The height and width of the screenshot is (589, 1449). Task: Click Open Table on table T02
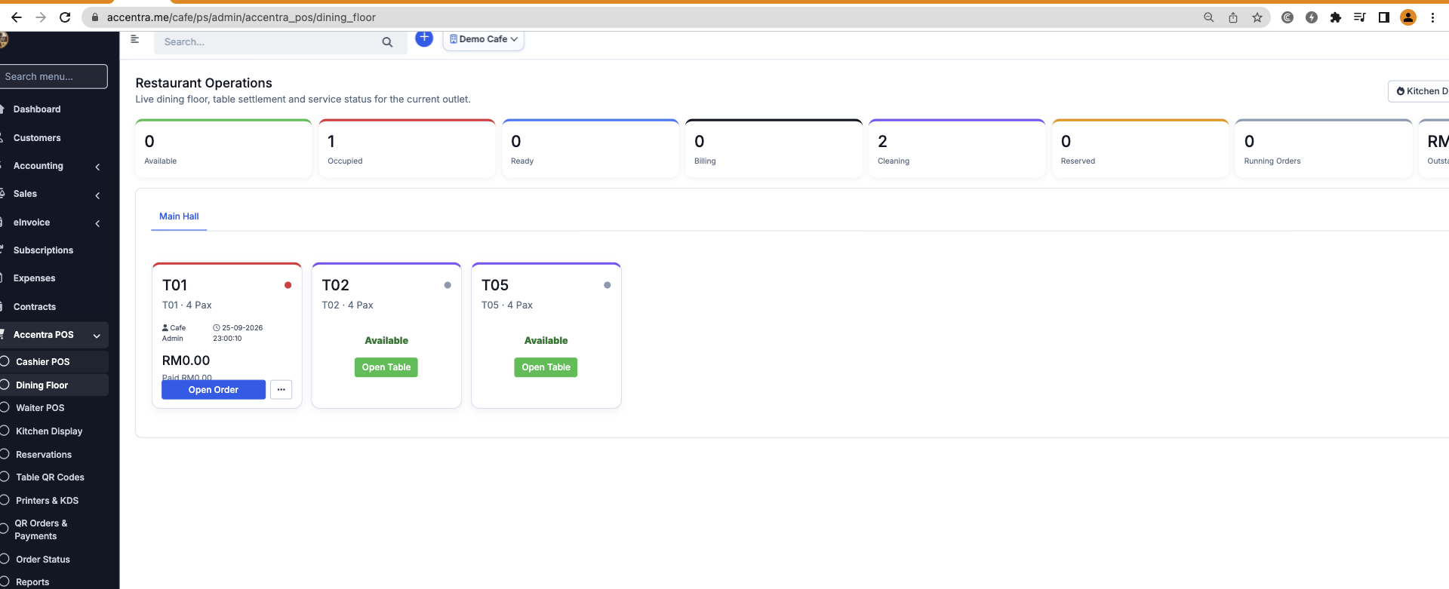pyautogui.click(x=386, y=367)
